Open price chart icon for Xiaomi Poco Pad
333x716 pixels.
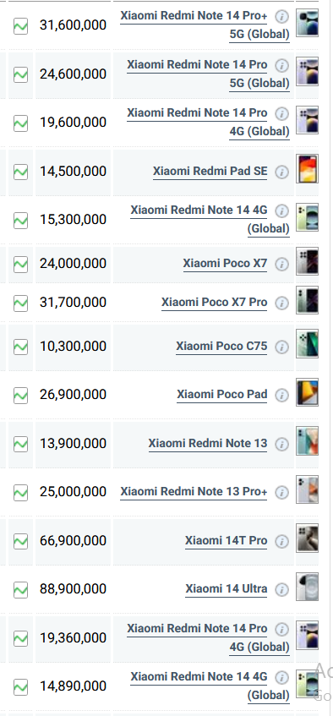[x=20, y=395]
